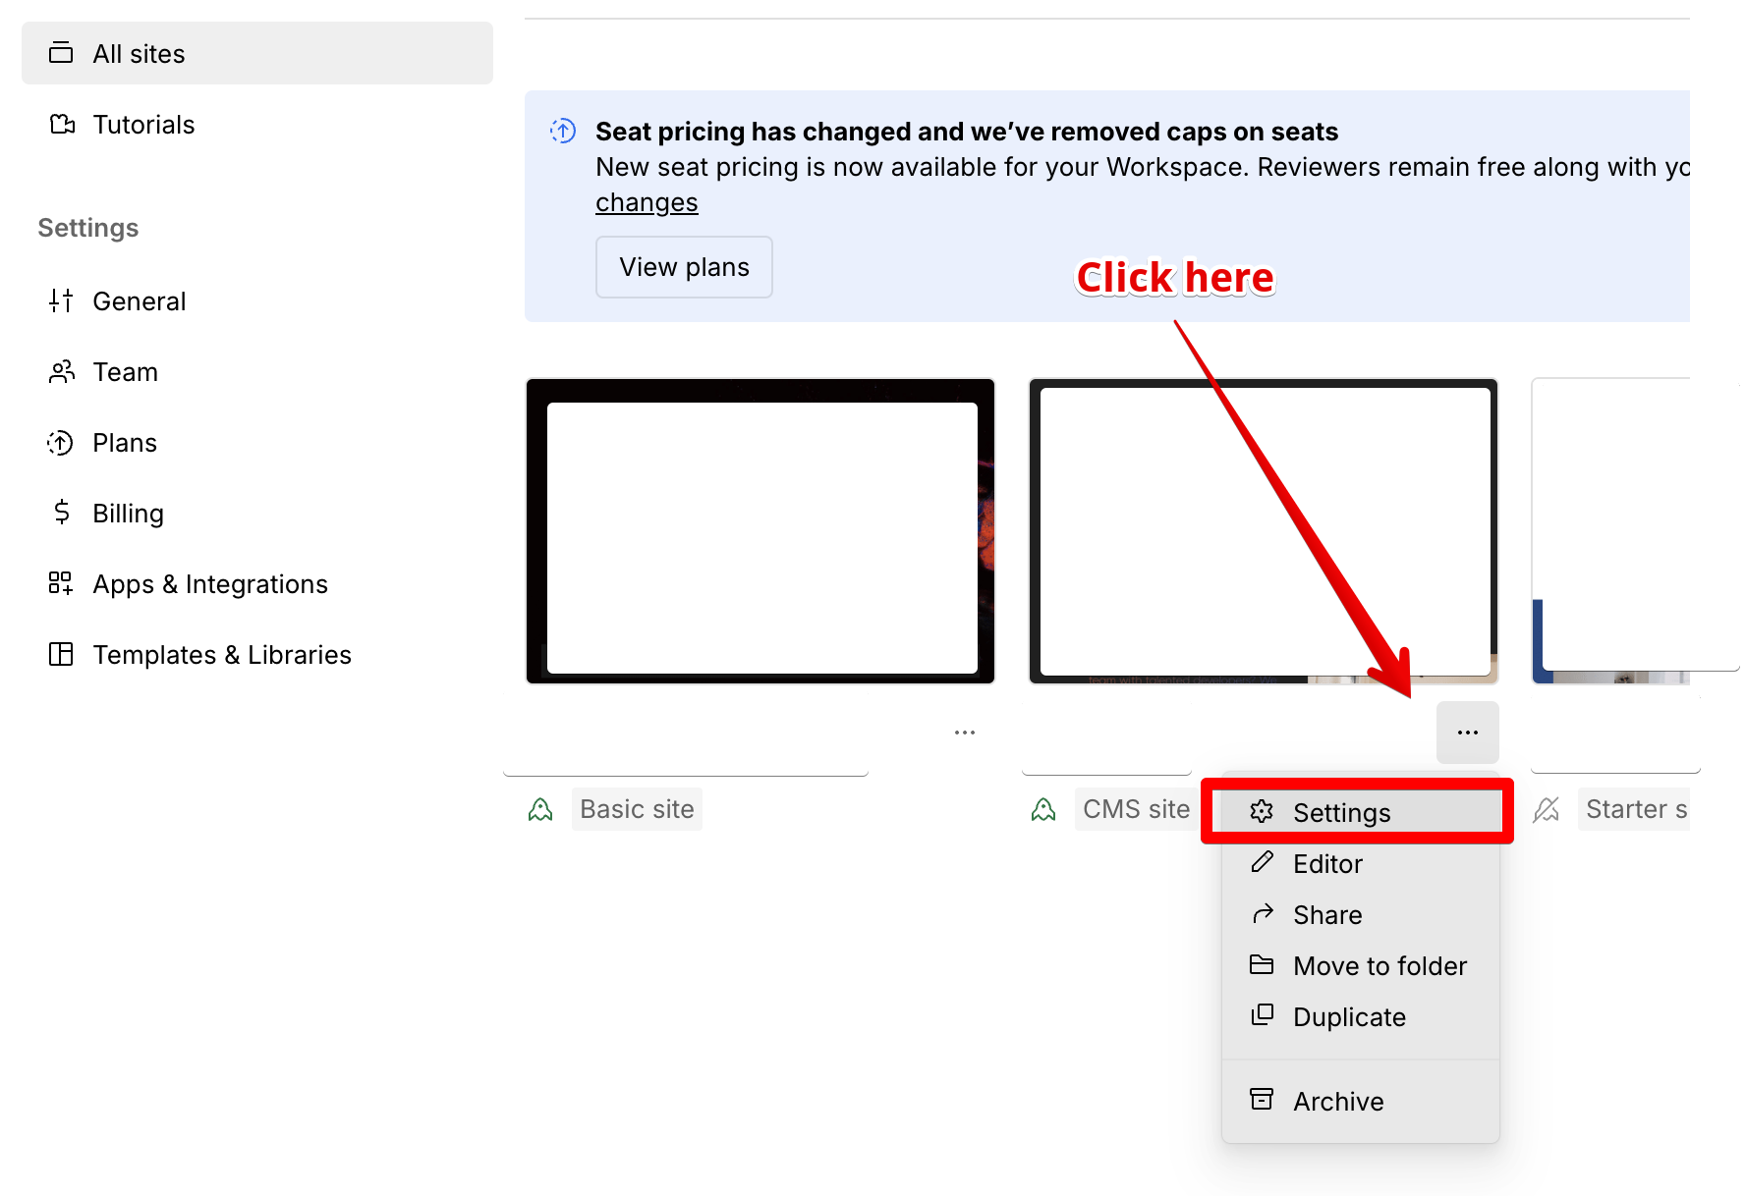
Task: Click the View plans button
Action: [683, 266]
